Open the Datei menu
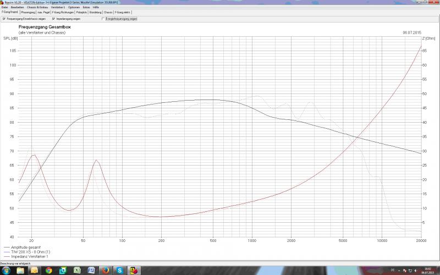This screenshot has height=275, width=440. 4,7
